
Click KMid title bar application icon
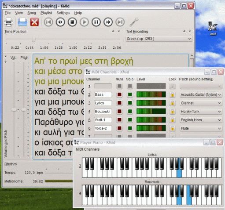pyautogui.click(x=5, y=6)
